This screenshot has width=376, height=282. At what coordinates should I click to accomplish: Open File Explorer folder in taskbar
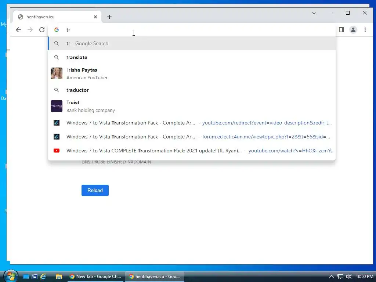[x=59, y=276]
